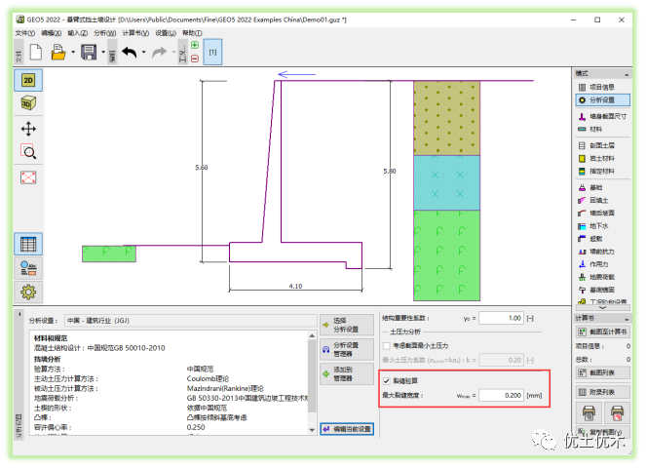This screenshot has height=469, width=646.
Task: Click the open file folder icon
Action: click(x=58, y=53)
